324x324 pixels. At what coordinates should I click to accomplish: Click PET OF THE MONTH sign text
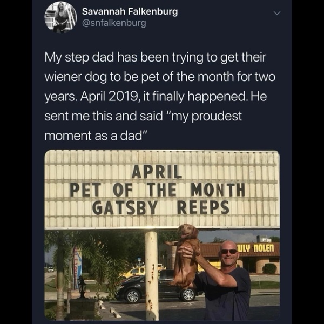(157, 190)
